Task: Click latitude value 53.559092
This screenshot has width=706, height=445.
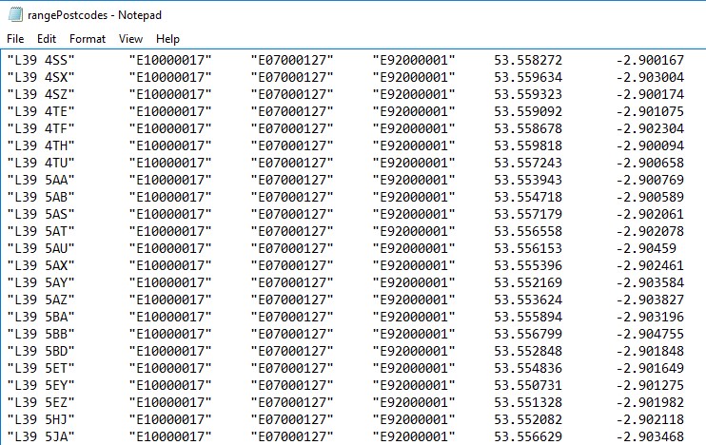Action: tap(528, 111)
